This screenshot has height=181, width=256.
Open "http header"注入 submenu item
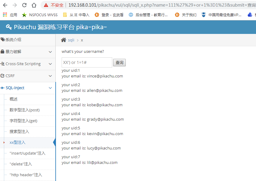(x=26, y=175)
